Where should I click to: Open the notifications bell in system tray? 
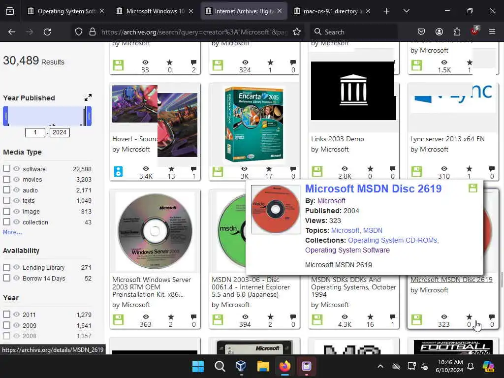pos(470,366)
